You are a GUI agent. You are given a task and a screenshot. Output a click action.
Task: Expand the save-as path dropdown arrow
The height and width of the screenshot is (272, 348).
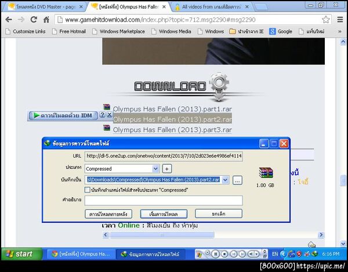coord(226,180)
